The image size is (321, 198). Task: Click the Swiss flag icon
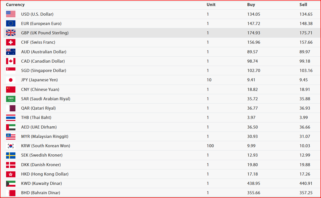pos(11,42)
